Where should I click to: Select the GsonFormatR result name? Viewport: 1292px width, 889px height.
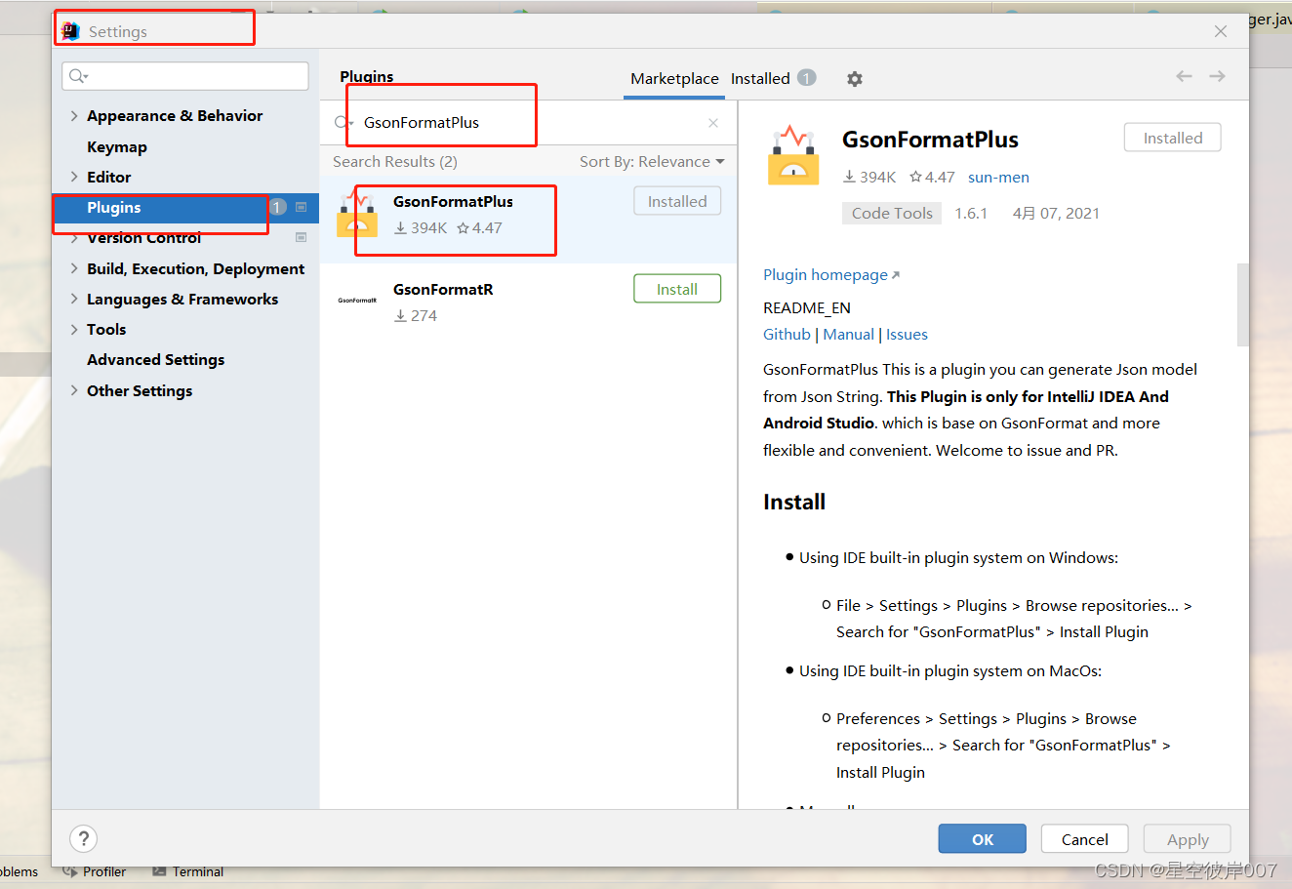point(443,290)
